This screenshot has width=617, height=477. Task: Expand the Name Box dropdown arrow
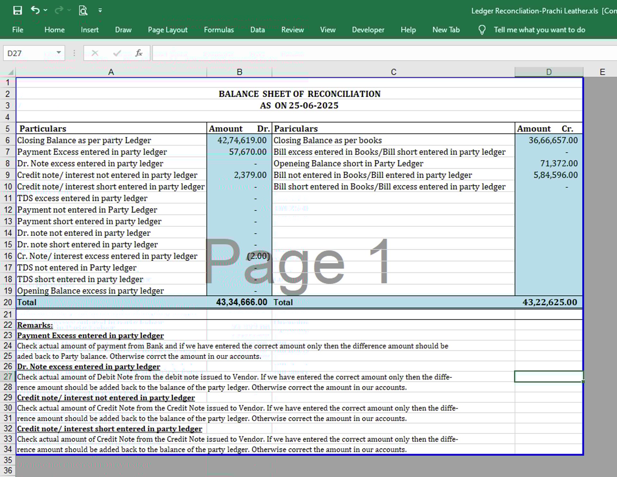[x=59, y=53]
